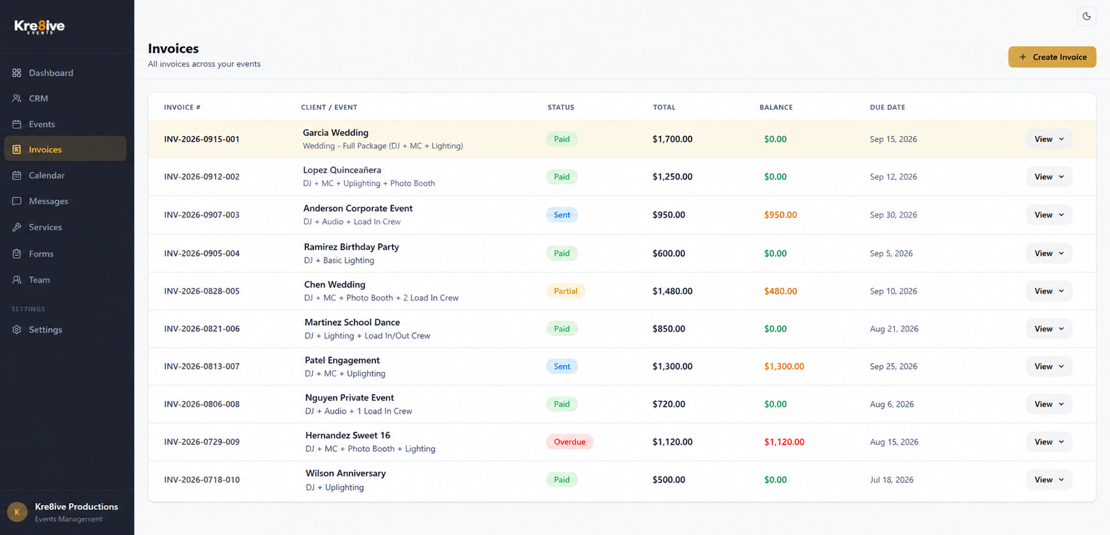Open View dropdown for Ramirez Birthday Party

[x=1049, y=253]
